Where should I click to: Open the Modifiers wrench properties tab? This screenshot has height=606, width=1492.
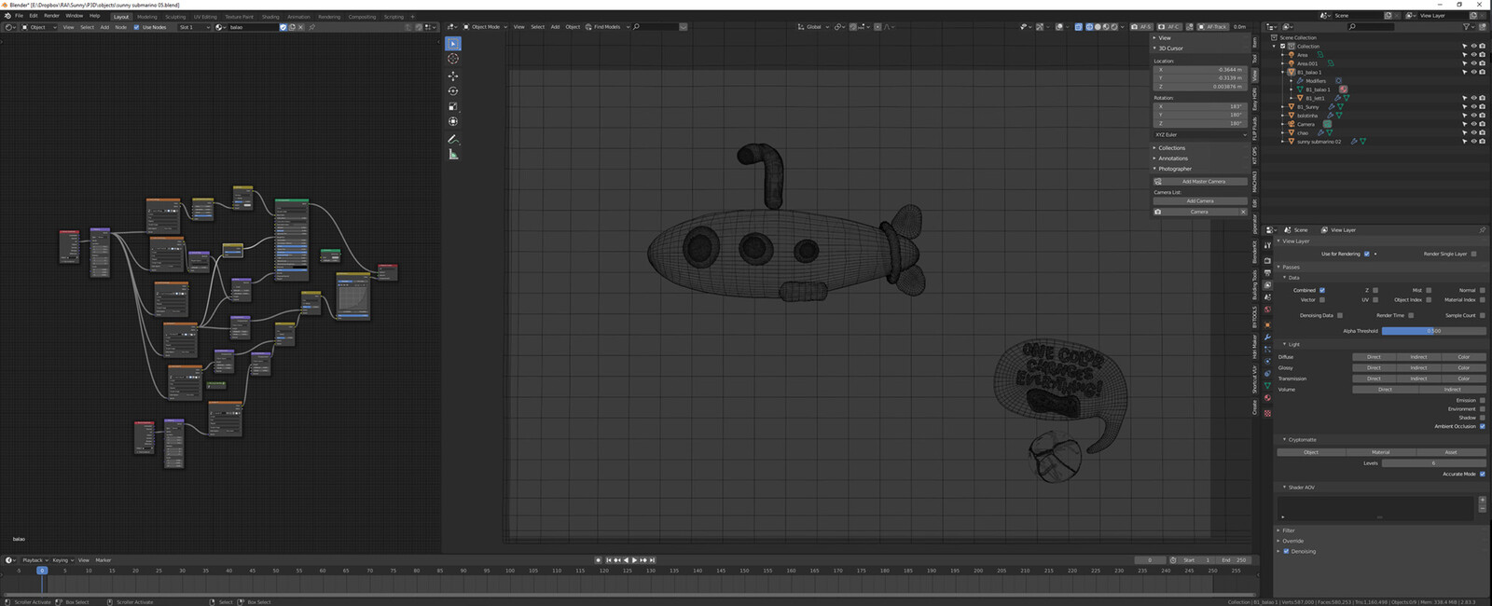[x=1267, y=337]
